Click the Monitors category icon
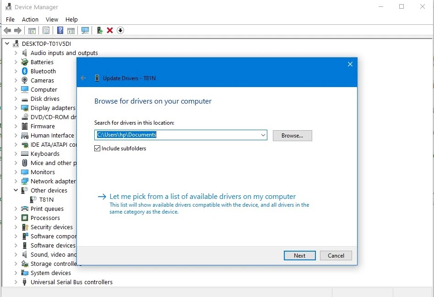The height and width of the screenshot is (297, 434). 25,172
